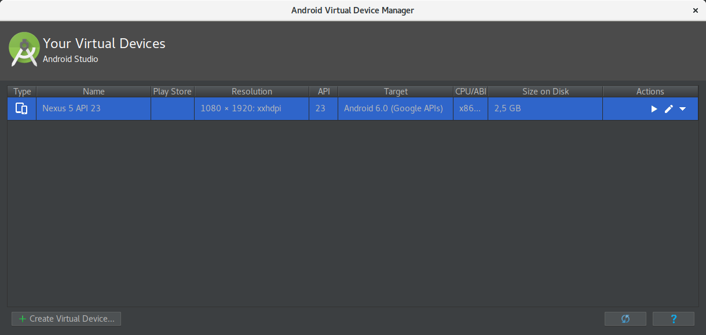Sort by the CPU/ABI column header
706x335 pixels.
click(471, 92)
